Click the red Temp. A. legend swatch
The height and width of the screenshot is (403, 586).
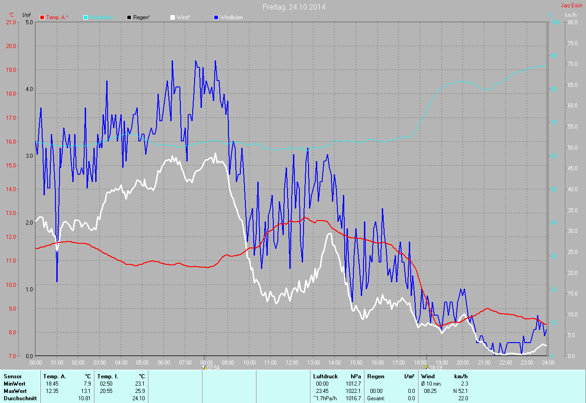pos(43,17)
